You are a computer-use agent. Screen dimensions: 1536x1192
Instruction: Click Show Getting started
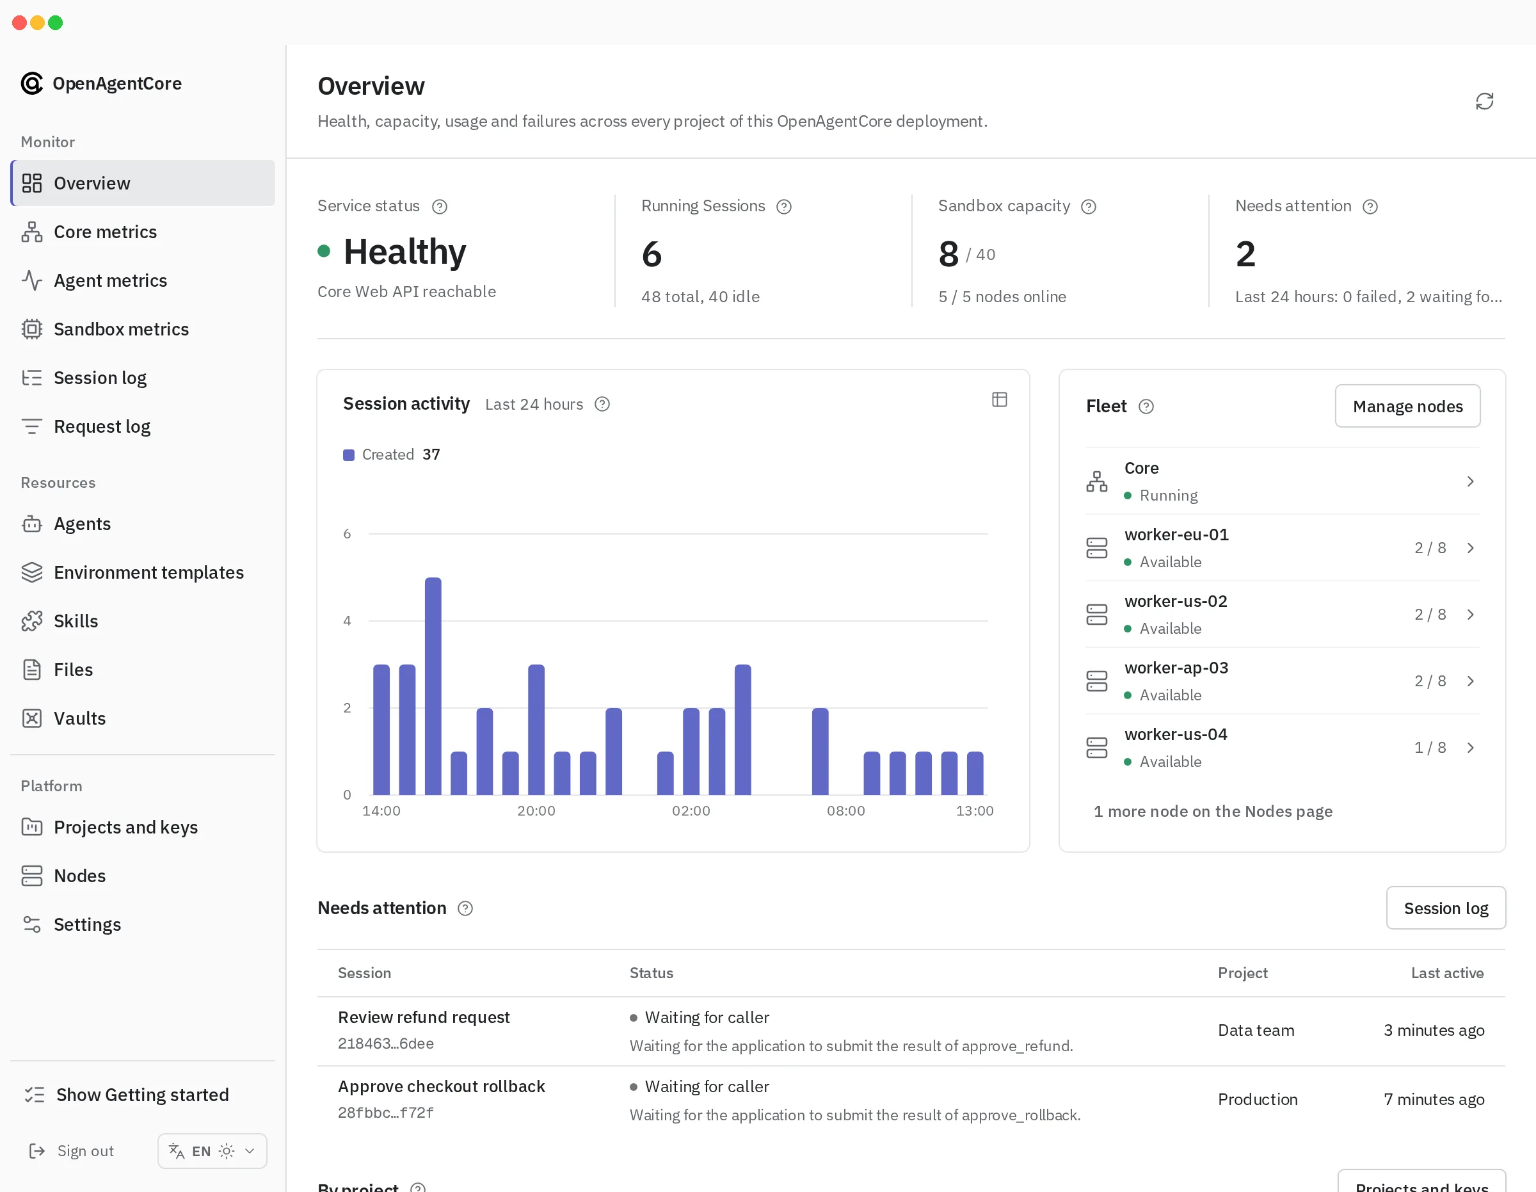click(143, 1094)
